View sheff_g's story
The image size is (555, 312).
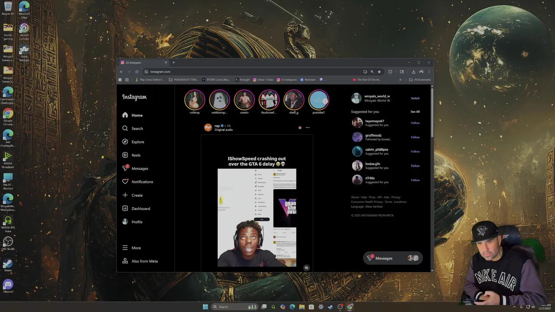pyautogui.click(x=294, y=100)
